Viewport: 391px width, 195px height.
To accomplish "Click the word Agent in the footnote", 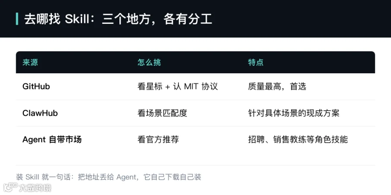I will tap(126, 177).
